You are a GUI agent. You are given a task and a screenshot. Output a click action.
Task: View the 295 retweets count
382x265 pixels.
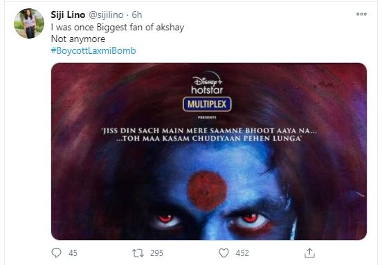(x=156, y=253)
